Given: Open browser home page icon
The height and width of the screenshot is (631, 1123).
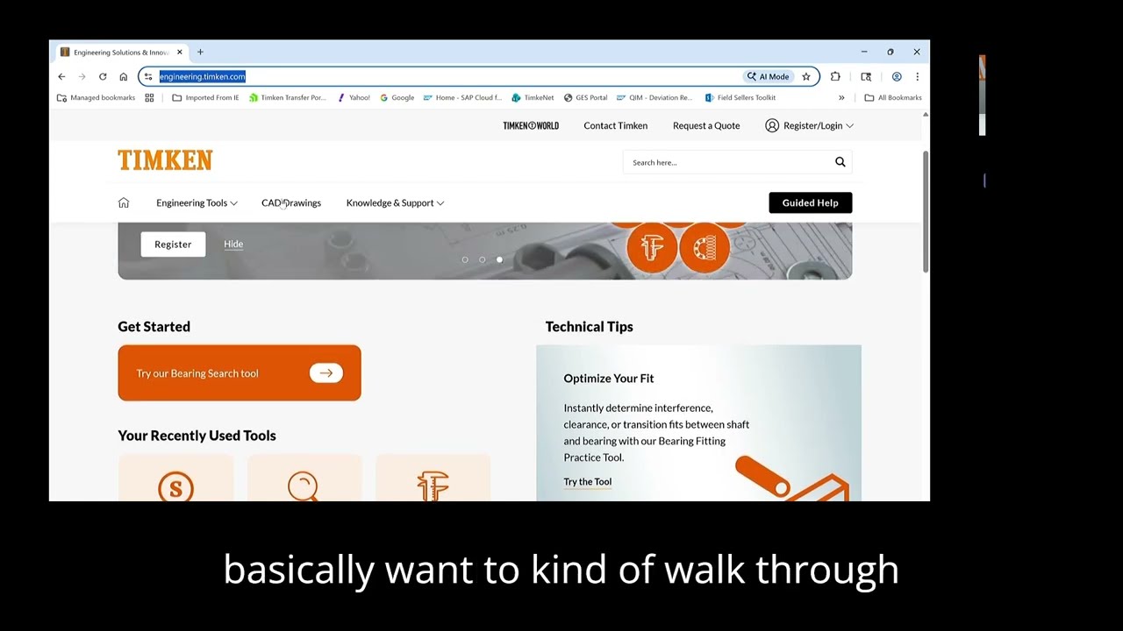Looking at the screenshot, I should pos(123,76).
